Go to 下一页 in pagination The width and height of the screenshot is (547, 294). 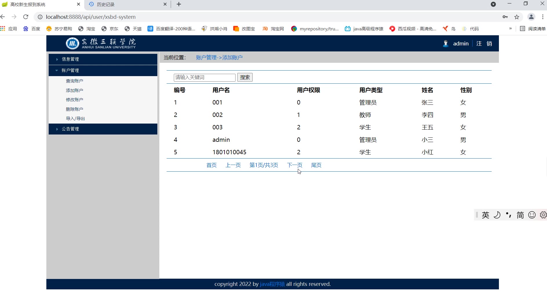[x=294, y=165]
